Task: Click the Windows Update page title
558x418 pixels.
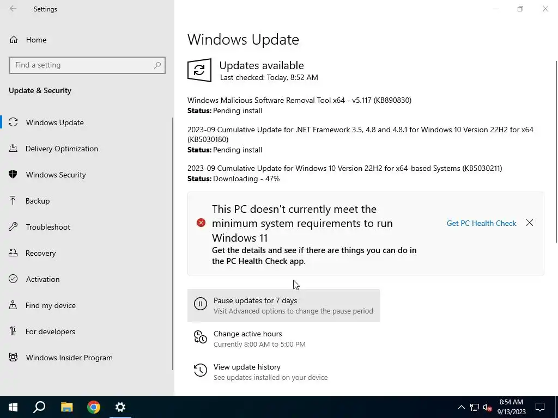Action: [243, 39]
